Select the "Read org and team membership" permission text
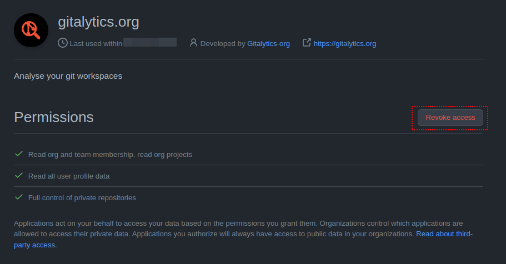Image resolution: width=506 pixels, height=264 pixels. click(110, 154)
